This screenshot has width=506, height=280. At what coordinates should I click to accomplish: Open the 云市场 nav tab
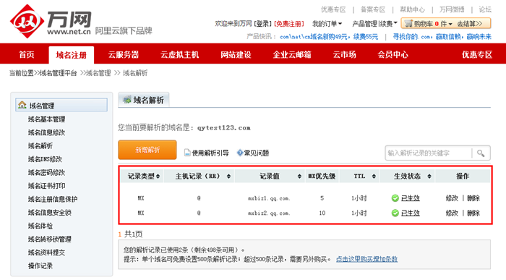(x=344, y=54)
